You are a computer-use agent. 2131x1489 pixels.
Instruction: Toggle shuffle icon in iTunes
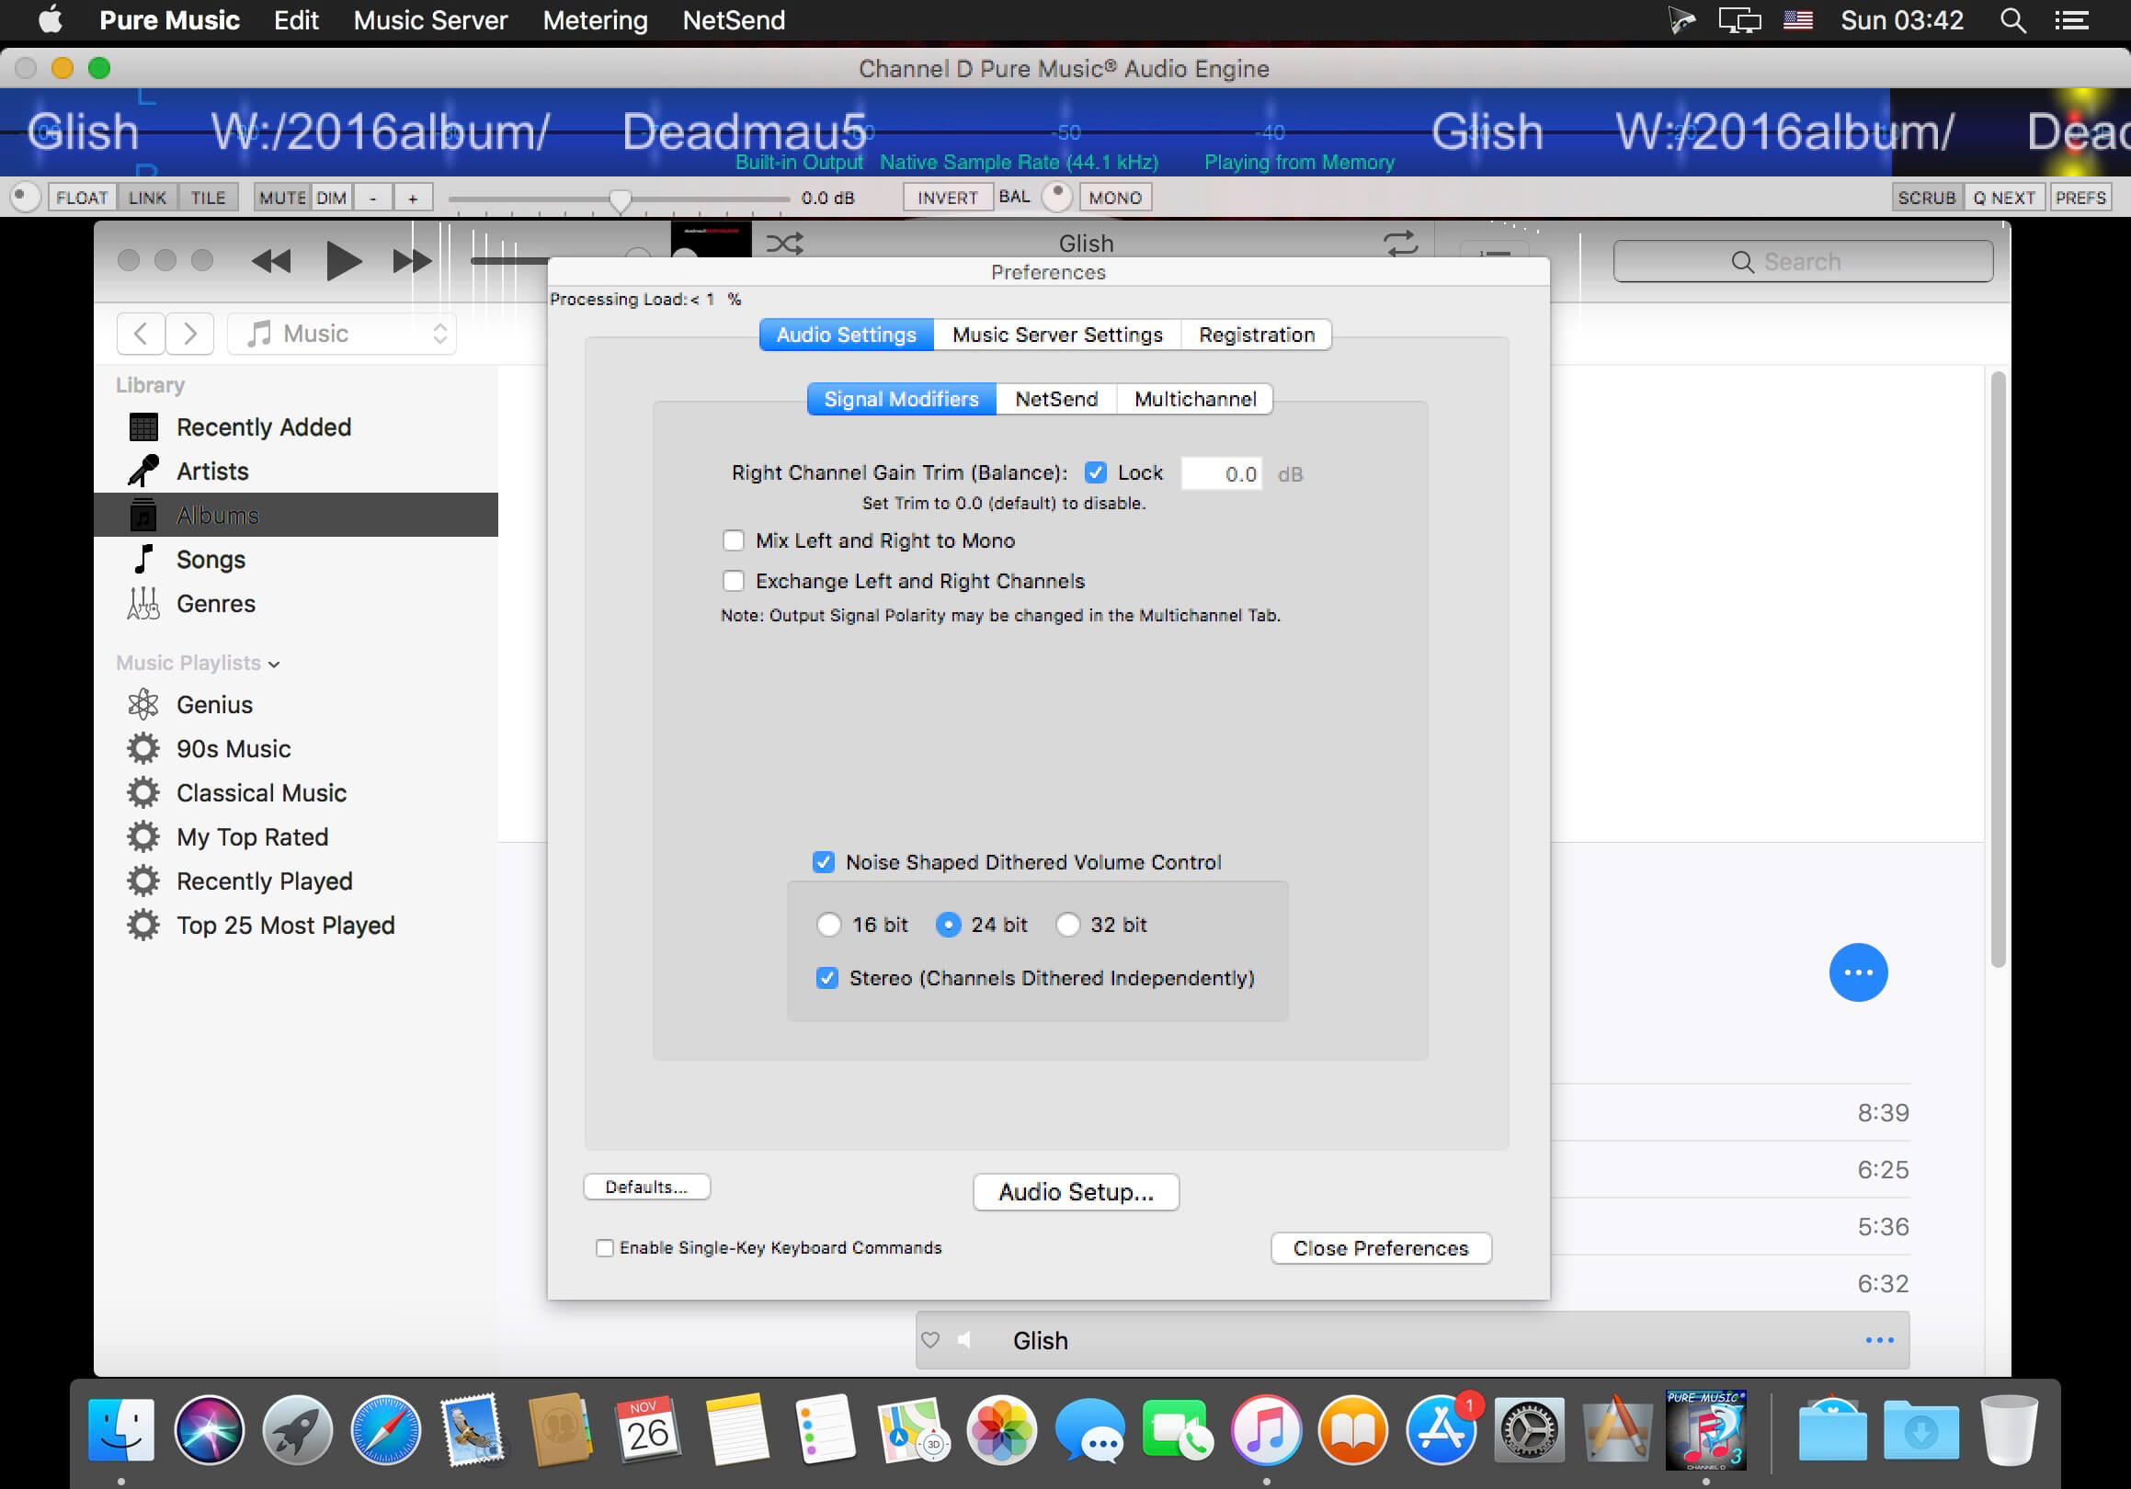tap(784, 243)
